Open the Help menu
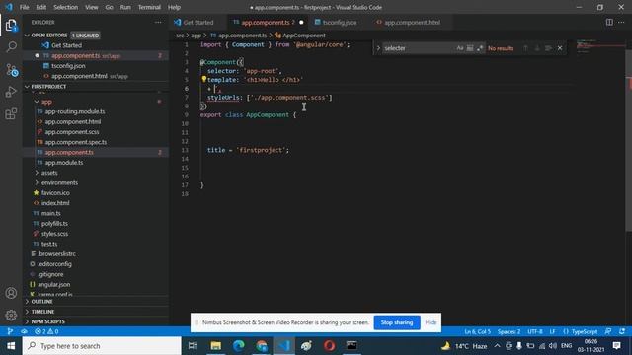This screenshot has height=355, width=632. pyautogui.click(x=174, y=7)
